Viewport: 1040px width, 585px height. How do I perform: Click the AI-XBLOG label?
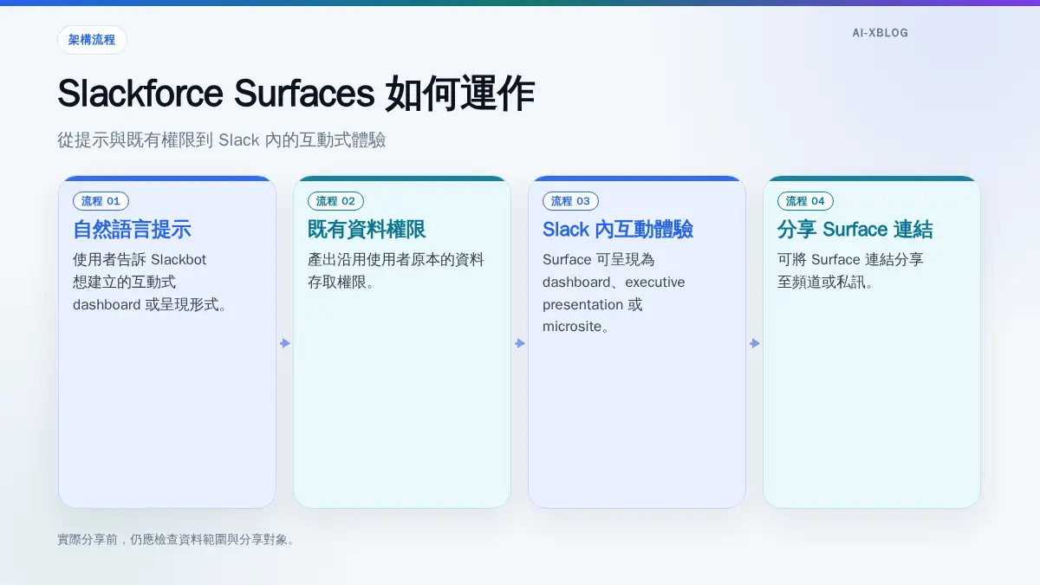[880, 33]
